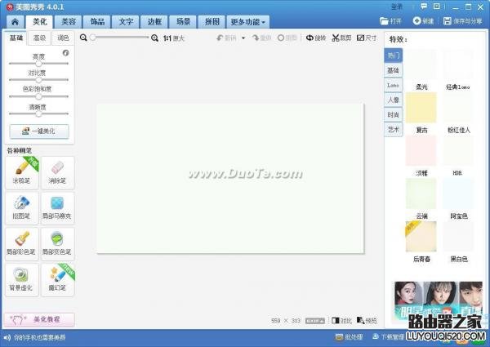Click the 原图 original image button

click(x=287, y=38)
